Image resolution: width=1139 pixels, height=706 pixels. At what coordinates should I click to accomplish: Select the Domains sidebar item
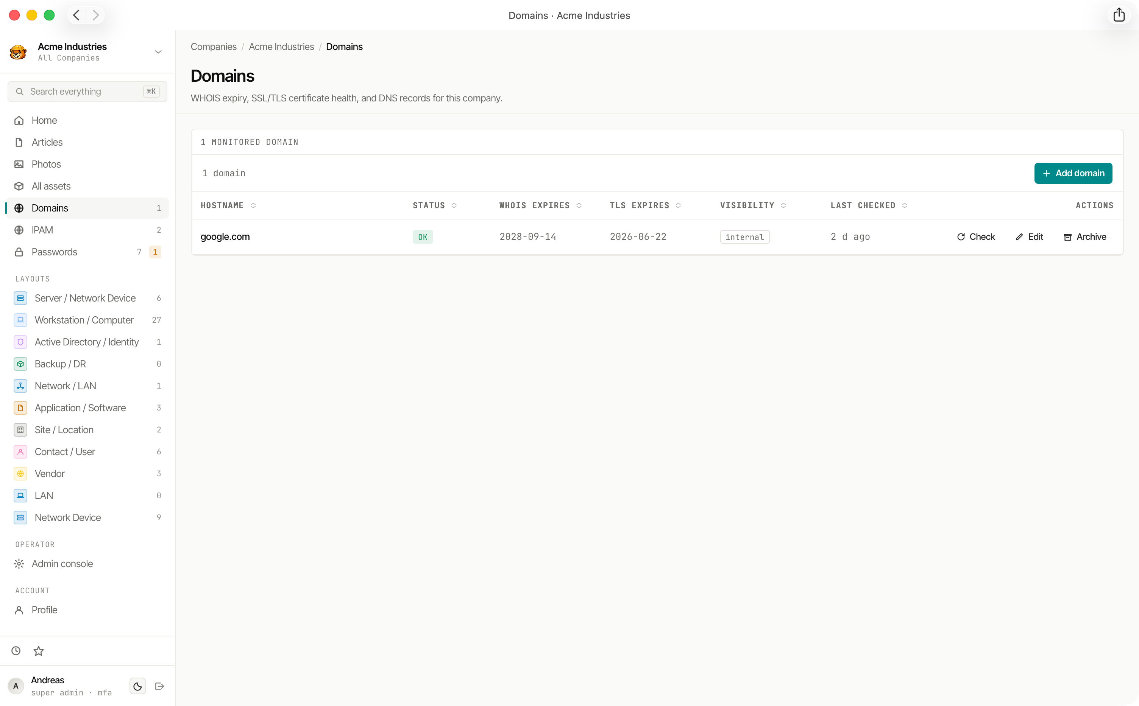pyautogui.click(x=87, y=208)
